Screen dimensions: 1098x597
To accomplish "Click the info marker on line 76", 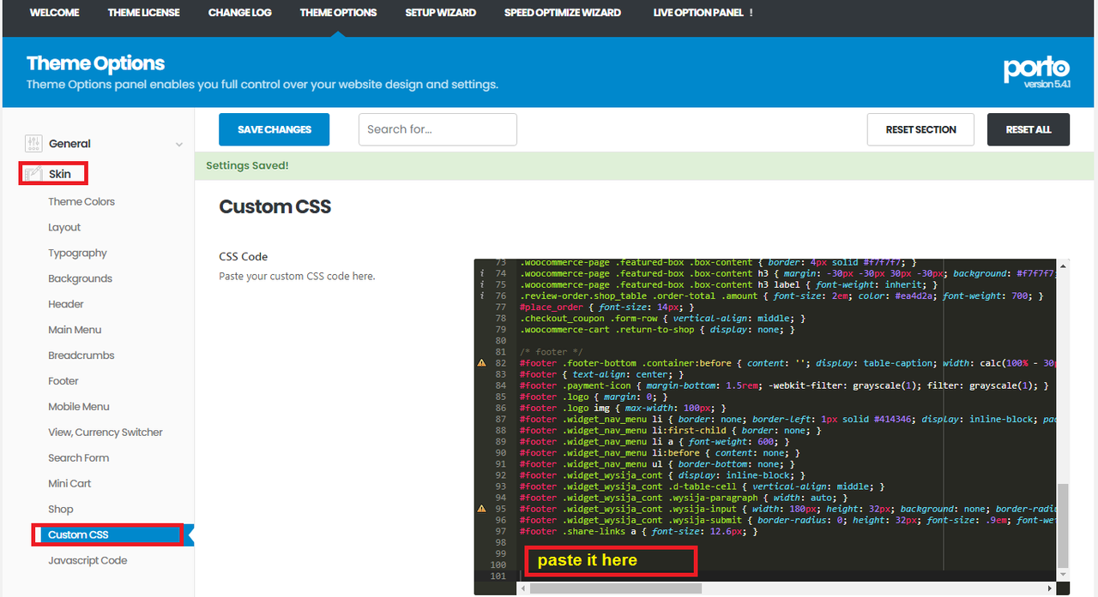I will point(482,296).
